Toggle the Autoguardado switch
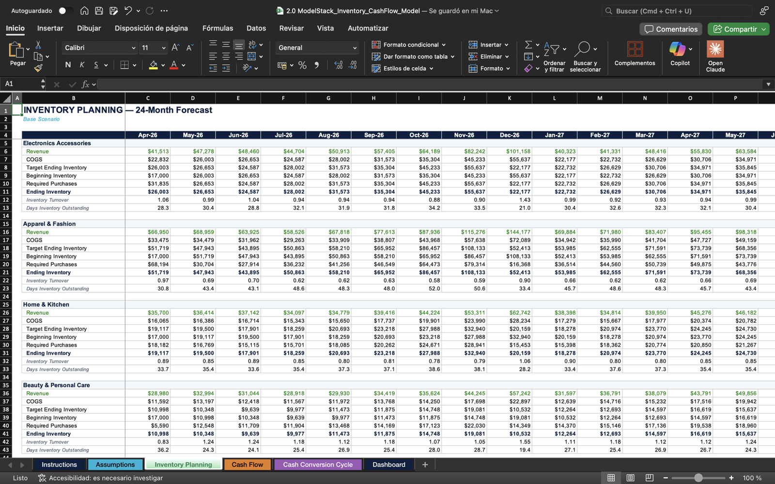775x484 pixels. point(65,11)
